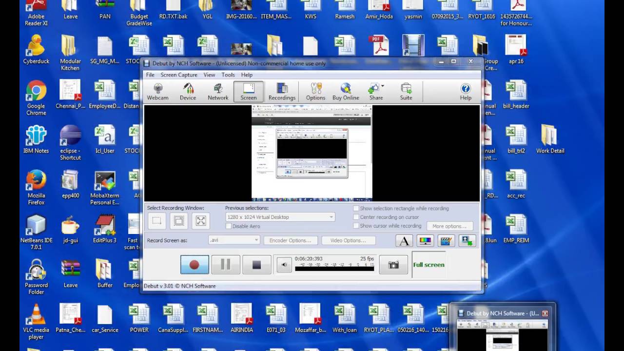This screenshot has height=351, width=624.
Task: Select the EMP_REIM Excel file
Action: (x=516, y=229)
